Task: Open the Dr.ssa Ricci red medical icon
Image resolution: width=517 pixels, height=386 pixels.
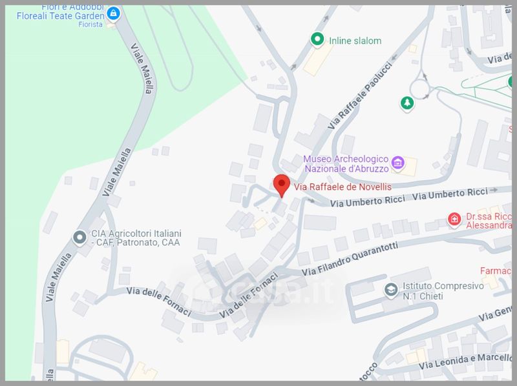Action: [454, 219]
